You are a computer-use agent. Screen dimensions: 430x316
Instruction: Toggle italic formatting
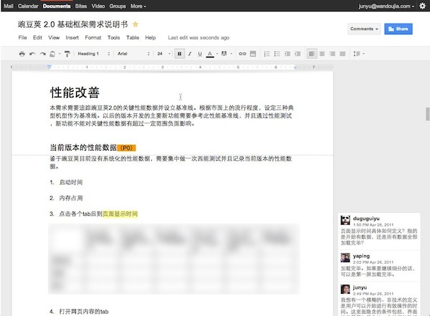click(x=189, y=54)
